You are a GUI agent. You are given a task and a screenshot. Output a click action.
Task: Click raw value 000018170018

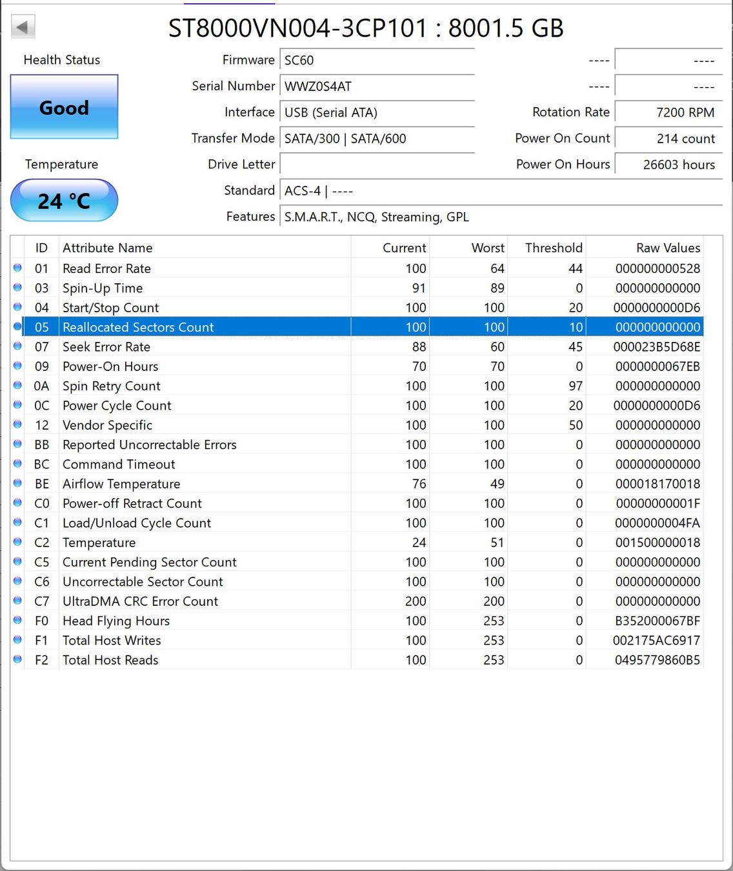coord(658,484)
